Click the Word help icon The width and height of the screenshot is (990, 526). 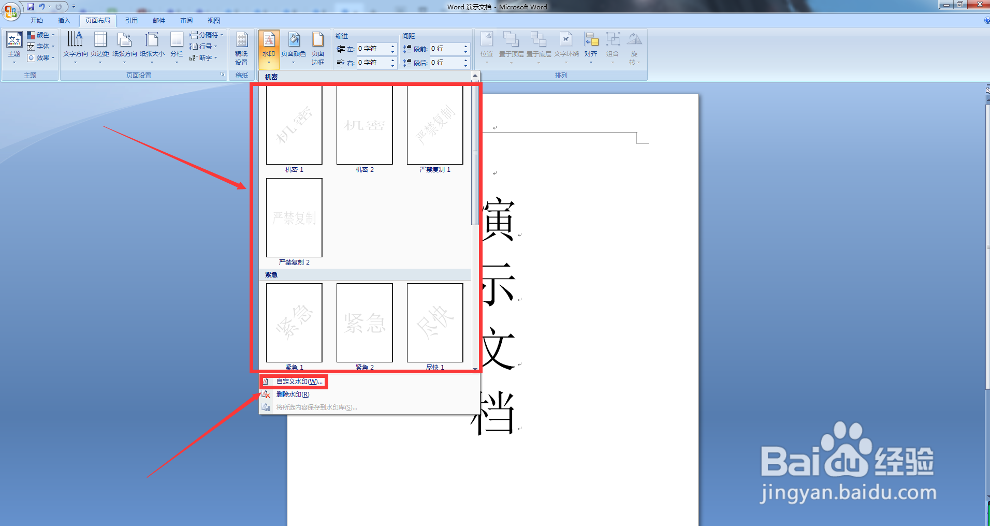tap(987, 21)
